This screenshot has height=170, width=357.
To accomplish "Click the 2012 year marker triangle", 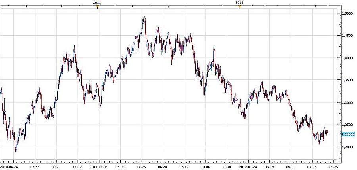I will (x=240, y=6).
